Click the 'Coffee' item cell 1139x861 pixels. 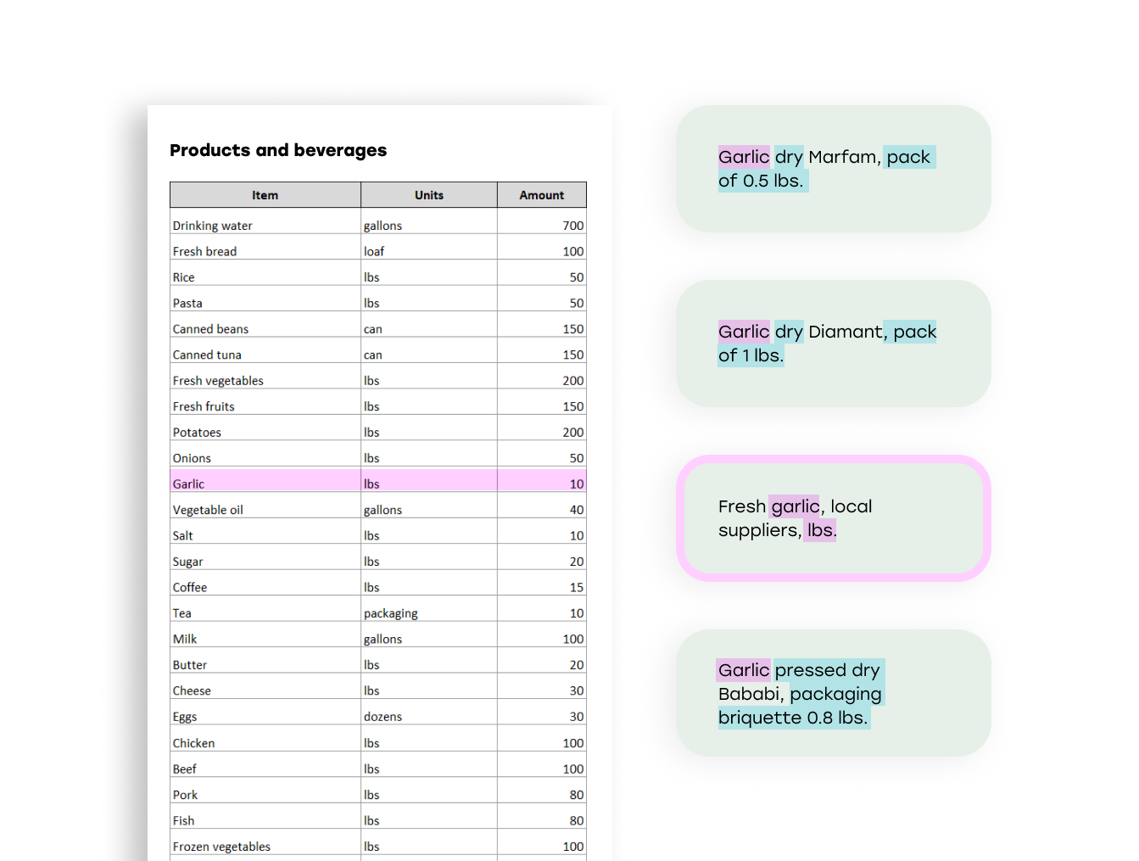(x=265, y=584)
